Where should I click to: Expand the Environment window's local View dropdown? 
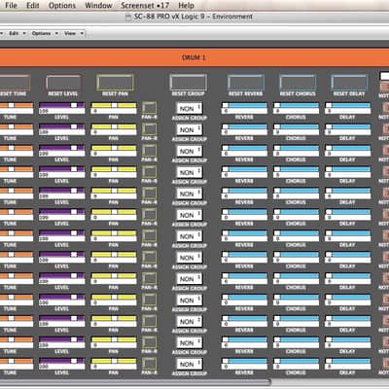tap(74, 33)
